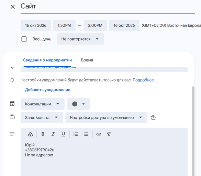The image size is (201, 176).
Task: Click the end date field after 2:00PM
Action: tap(124, 25)
